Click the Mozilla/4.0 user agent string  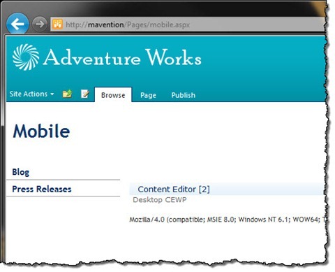pos(228,220)
